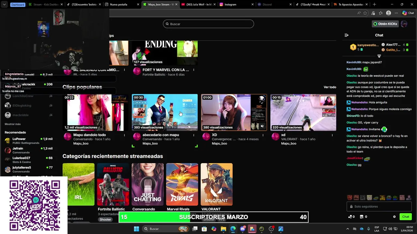
Task: Open a new browser tab
Action: point(374,5)
